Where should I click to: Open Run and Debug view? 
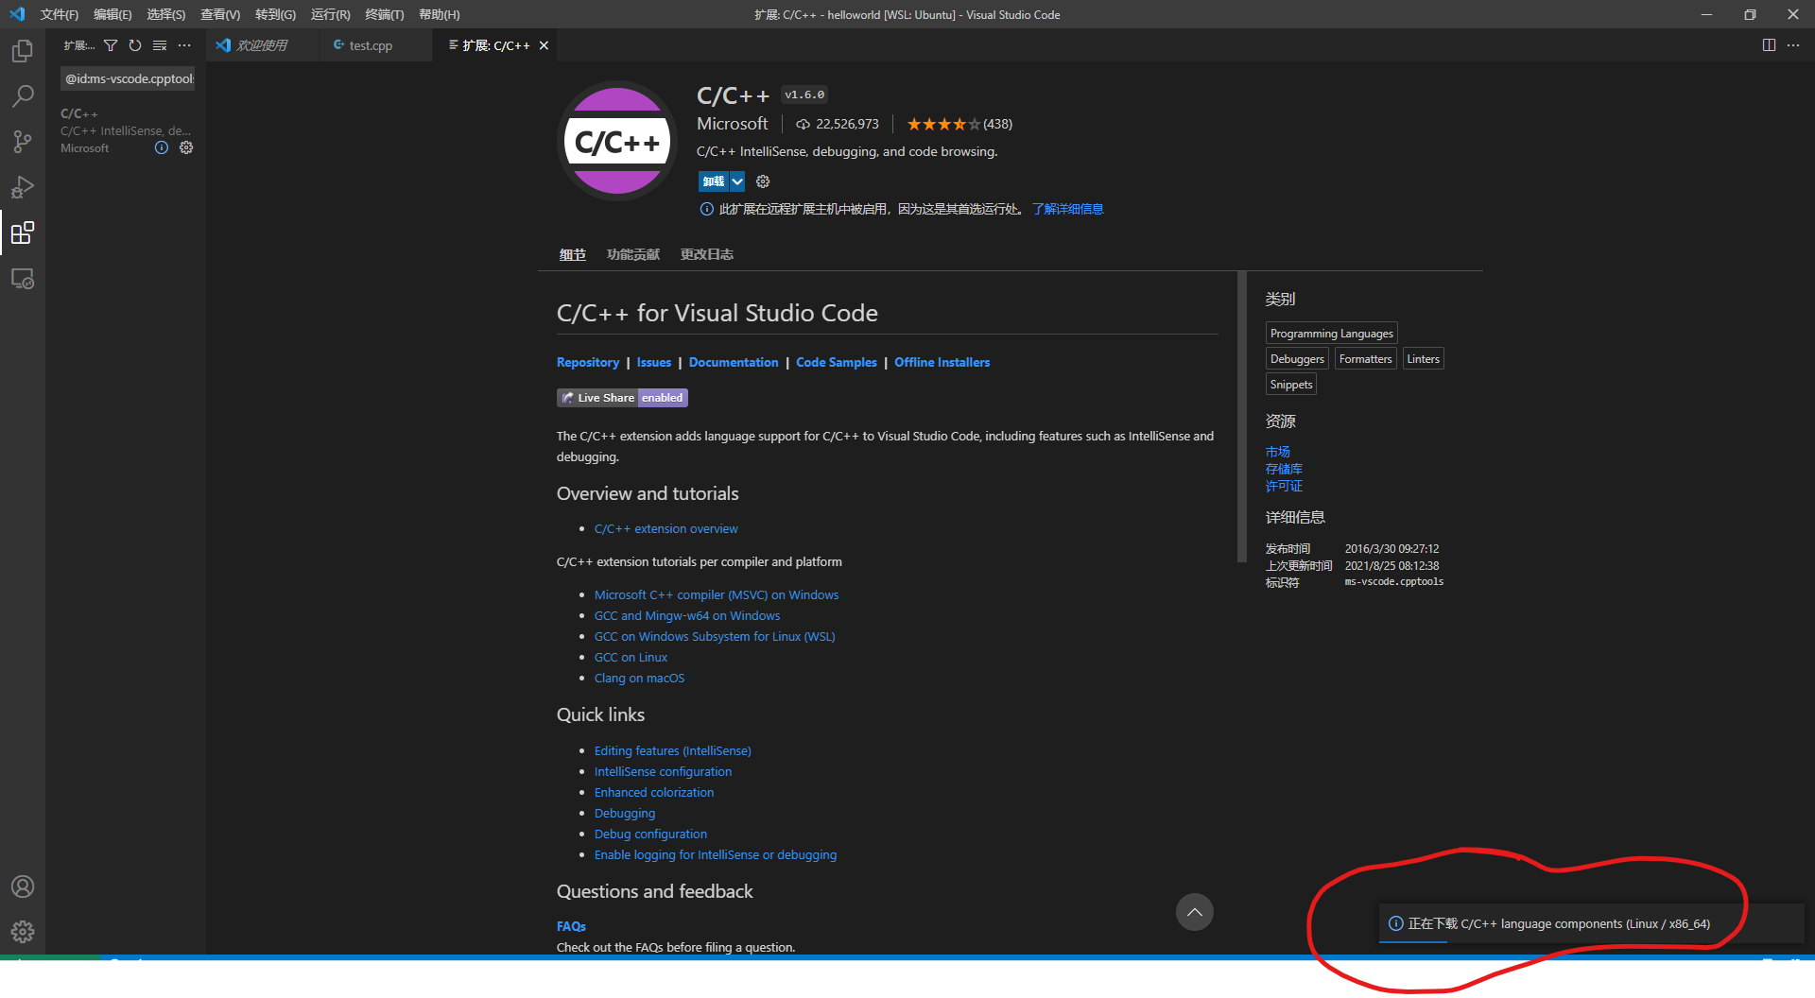point(23,187)
